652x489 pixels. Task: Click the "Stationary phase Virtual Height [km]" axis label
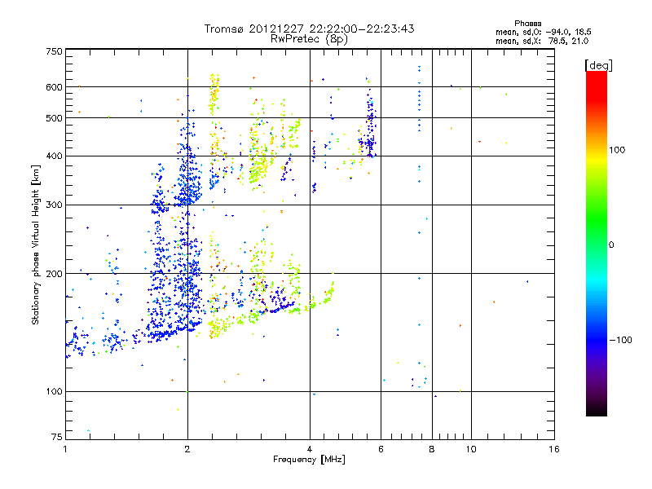(36, 245)
